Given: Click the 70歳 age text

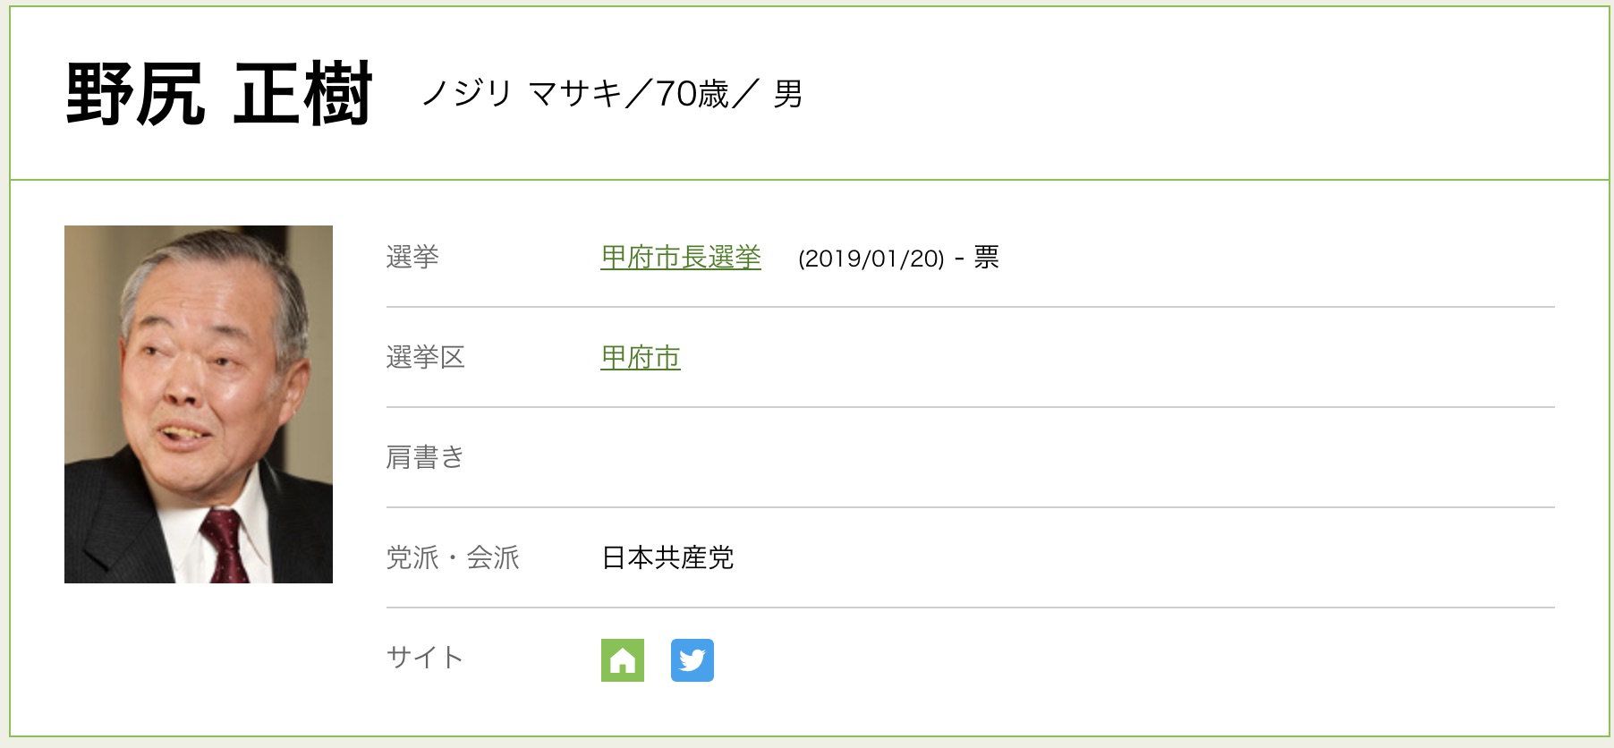Looking at the screenshot, I should pyautogui.click(x=692, y=94).
